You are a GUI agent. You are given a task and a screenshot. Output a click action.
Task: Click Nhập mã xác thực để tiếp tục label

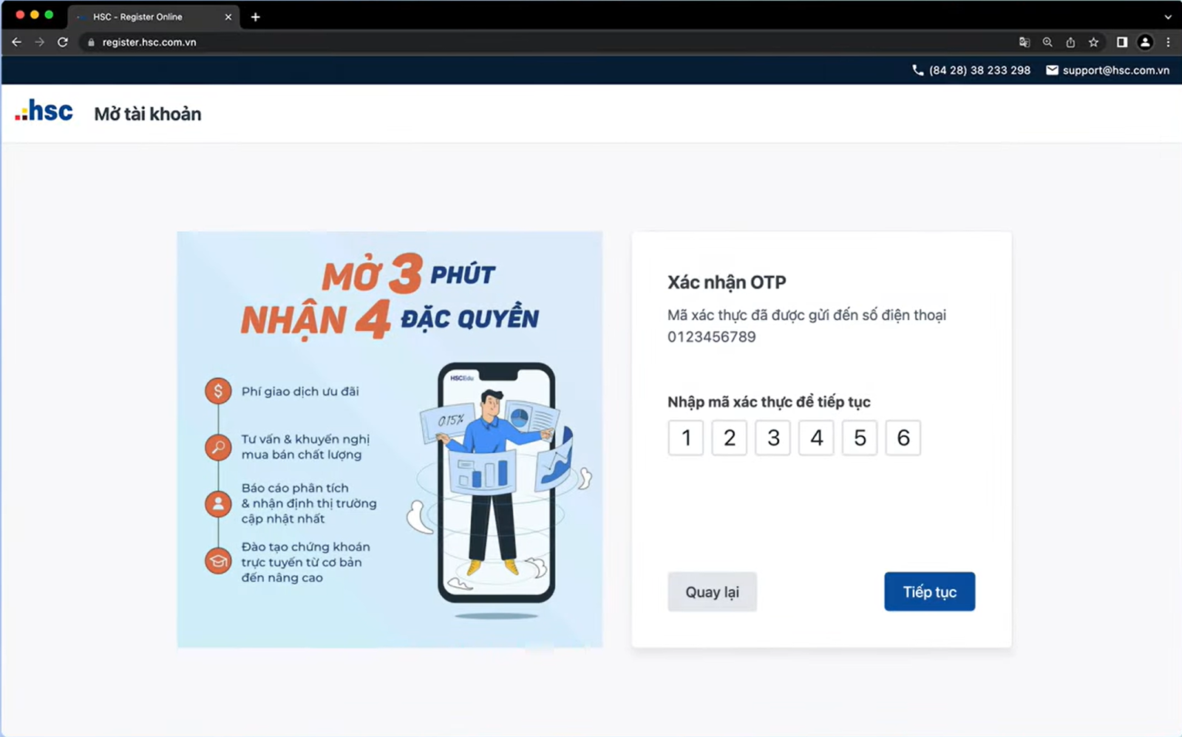click(769, 402)
